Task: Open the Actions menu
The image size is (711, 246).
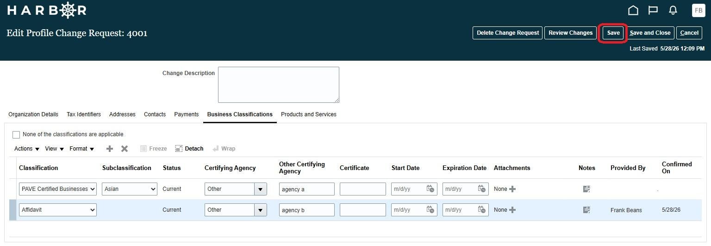Action: (x=26, y=149)
